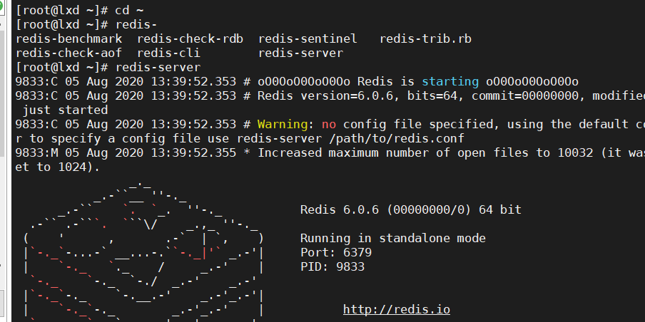This screenshot has width=645, height=322.
Task: Click 'redis-server' in the completion list
Action: (300, 53)
